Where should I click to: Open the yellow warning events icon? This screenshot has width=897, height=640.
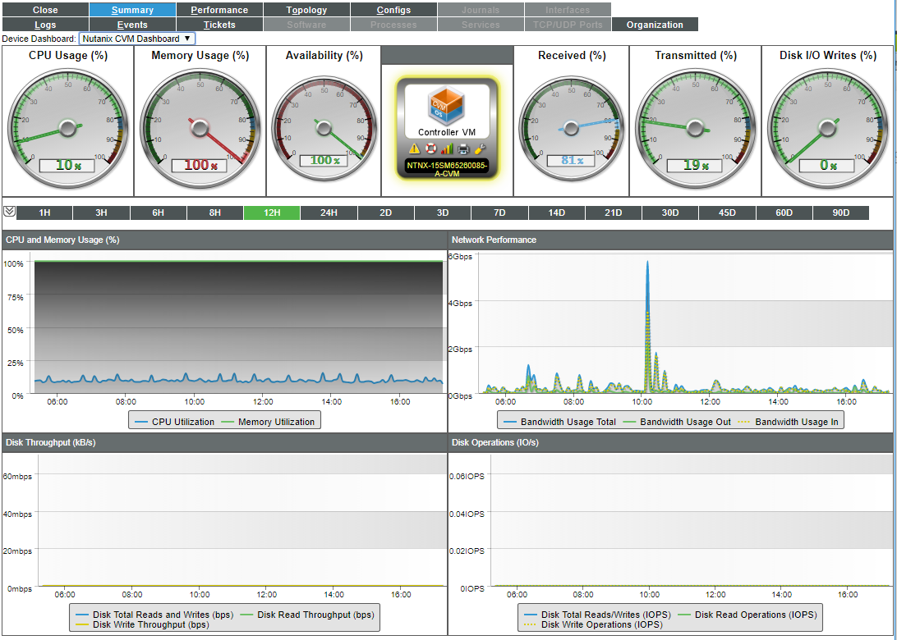click(x=414, y=149)
